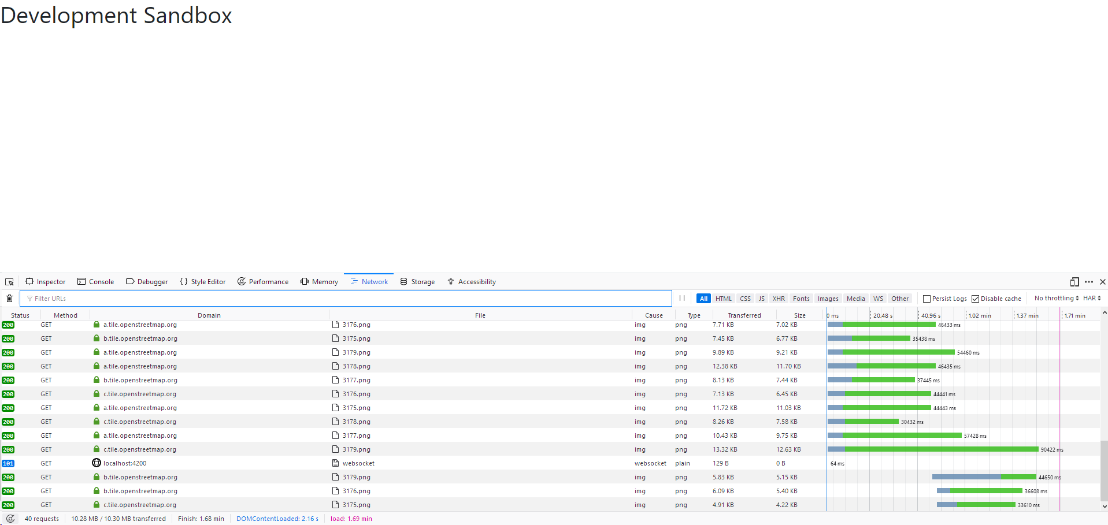Viewport: 1108px width, 525px height.
Task: Open the Accessibility tab
Action: [x=472, y=282]
